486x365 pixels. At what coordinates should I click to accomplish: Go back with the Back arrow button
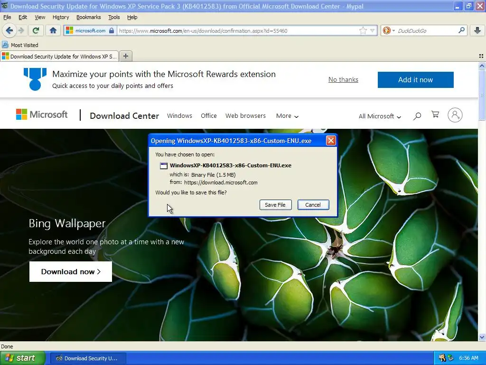[x=9, y=30]
